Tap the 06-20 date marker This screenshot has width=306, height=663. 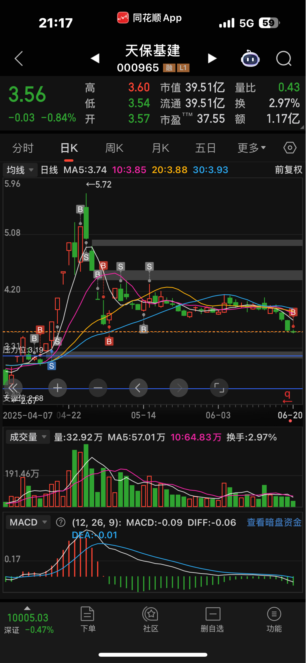click(290, 415)
